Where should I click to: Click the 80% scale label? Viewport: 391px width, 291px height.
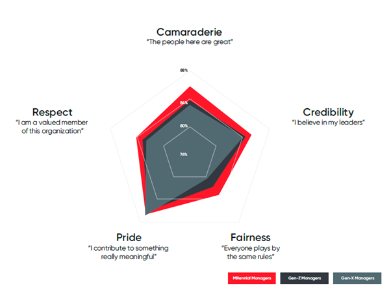pos(184,126)
